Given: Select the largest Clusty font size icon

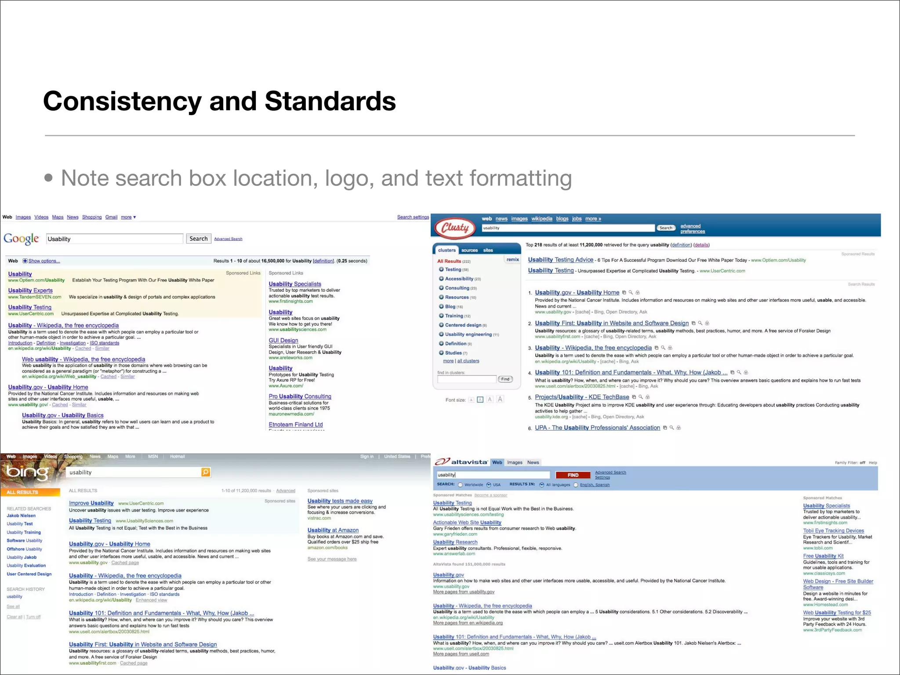Looking at the screenshot, I should coord(500,399).
